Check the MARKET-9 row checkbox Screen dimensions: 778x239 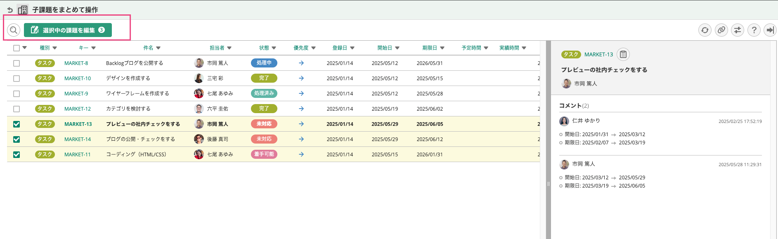pos(17,94)
